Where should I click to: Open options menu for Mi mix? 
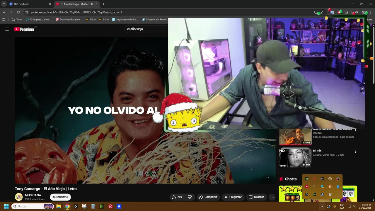356,151
